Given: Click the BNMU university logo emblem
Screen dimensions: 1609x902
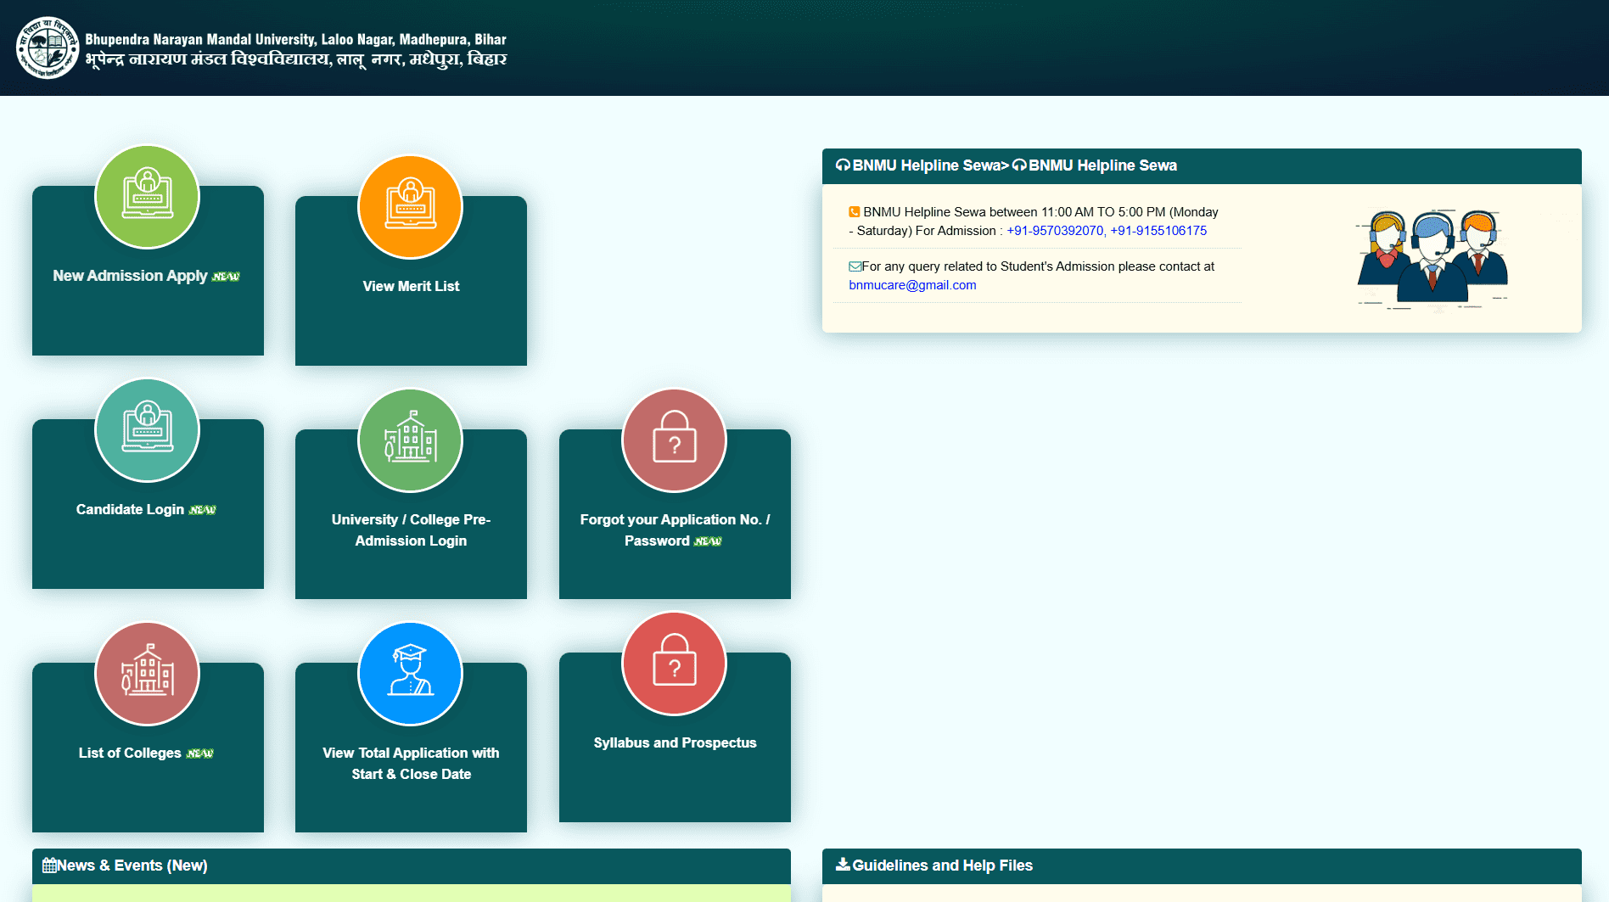Looking at the screenshot, I should [48, 48].
